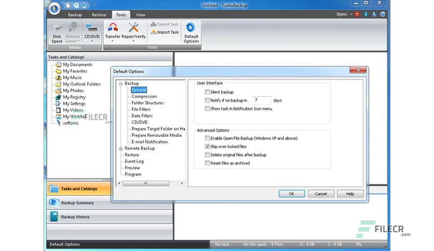Select Program in options tree
Viewport: 434px width, 251px height.
pyautogui.click(x=133, y=174)
